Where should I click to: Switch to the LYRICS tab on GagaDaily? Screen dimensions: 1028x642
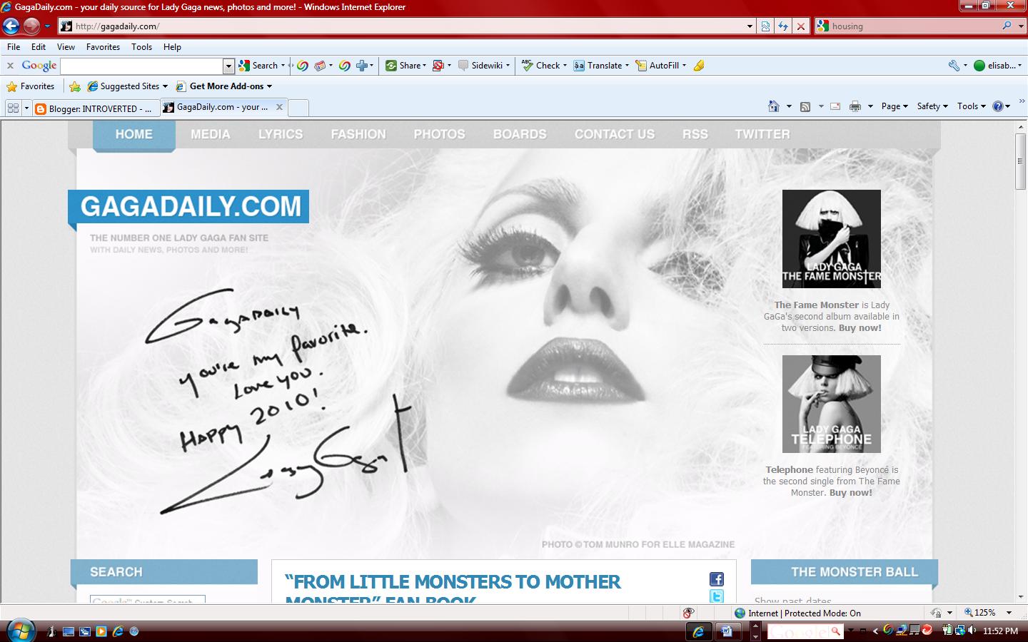tap(281, 134)
